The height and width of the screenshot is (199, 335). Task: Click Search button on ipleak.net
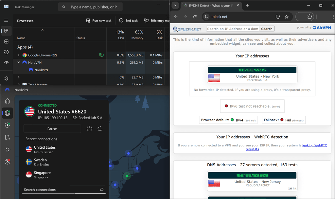pos(267,29)
